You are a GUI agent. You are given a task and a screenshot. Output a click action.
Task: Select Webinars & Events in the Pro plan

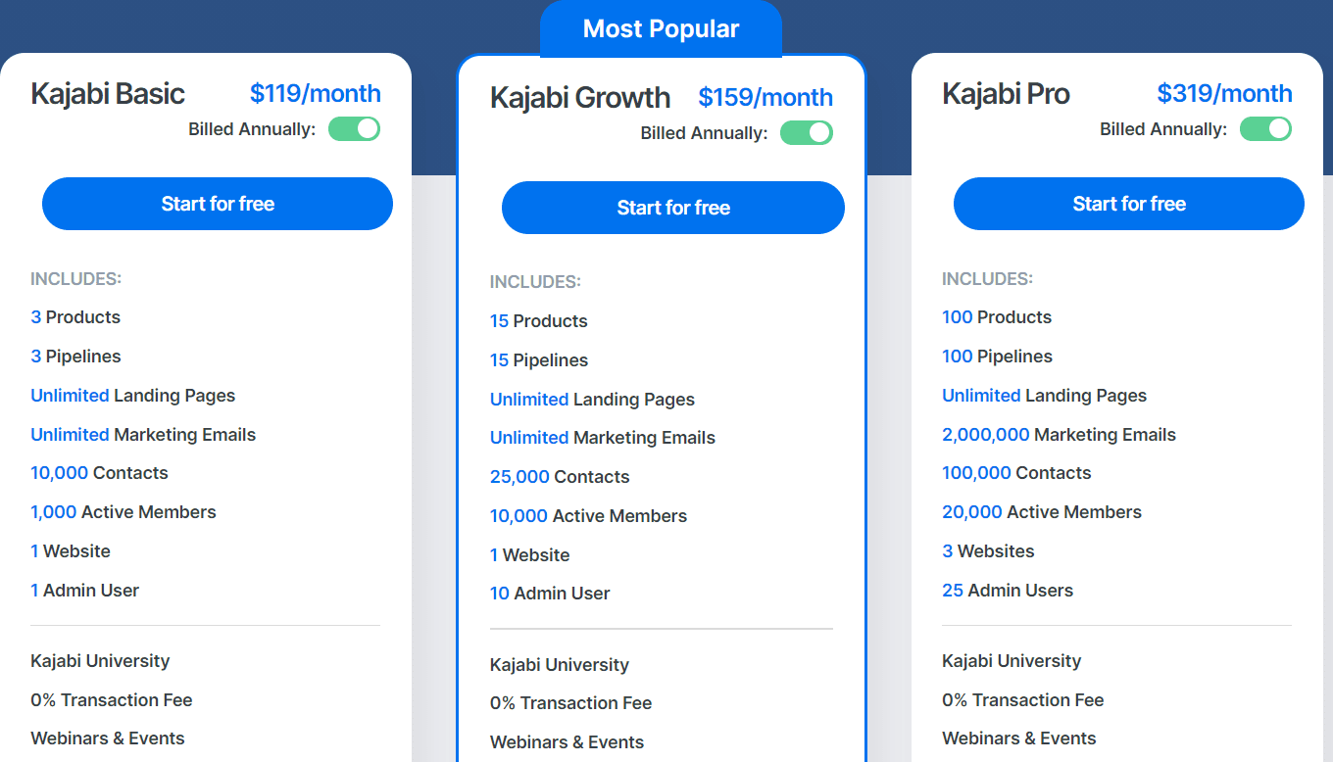coord(1018,738)
